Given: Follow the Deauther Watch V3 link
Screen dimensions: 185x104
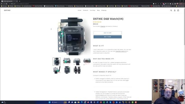Looking at the screenshot, I should [121, 51].
